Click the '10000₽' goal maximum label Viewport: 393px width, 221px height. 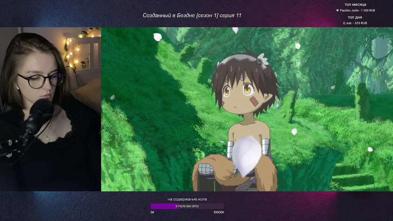coord(219,212)
